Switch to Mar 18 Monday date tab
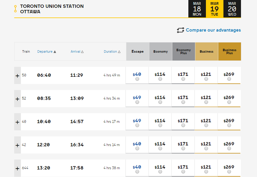Screen dimensions: 257x177 197,9
